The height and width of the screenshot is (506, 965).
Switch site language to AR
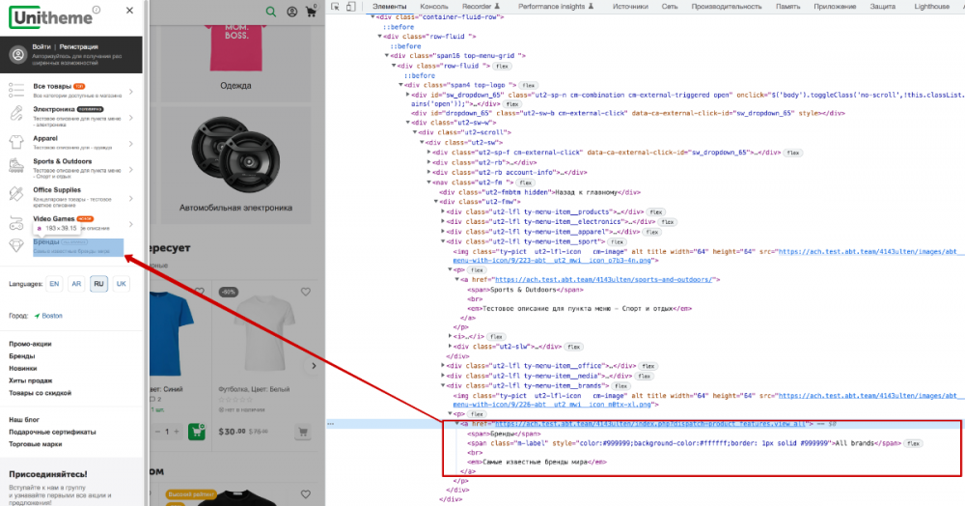coord(76,284)
